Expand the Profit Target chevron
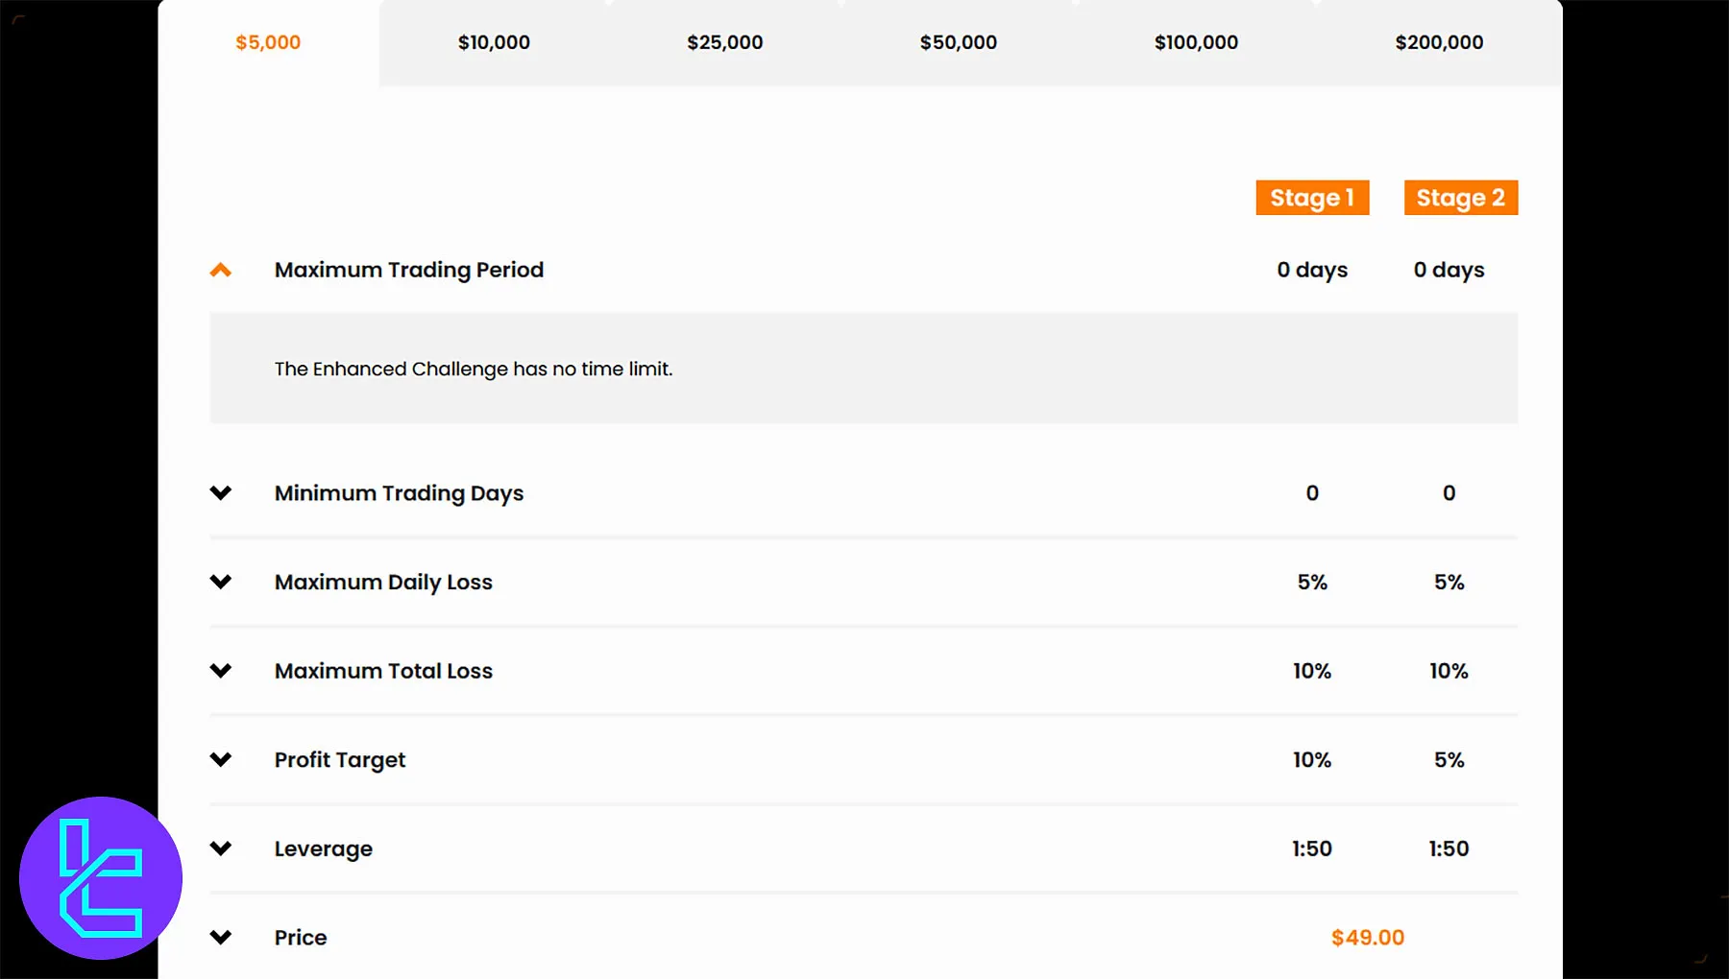Screen dimensions: 1729x979 click(x=221, y=759)
